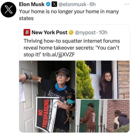Screen dimensions: 131x133
Task: Click the gold verified badge beside New York Post
Action: coord(71,32)
